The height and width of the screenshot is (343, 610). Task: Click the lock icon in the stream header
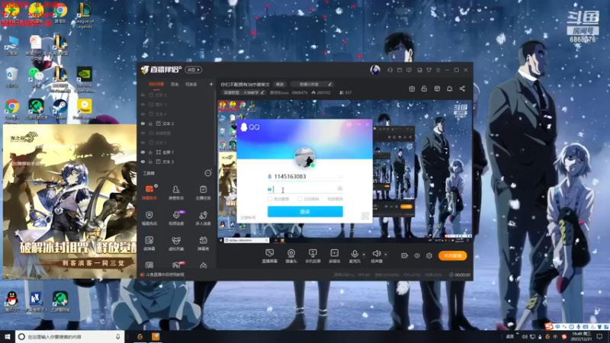[x=424, y=88]
